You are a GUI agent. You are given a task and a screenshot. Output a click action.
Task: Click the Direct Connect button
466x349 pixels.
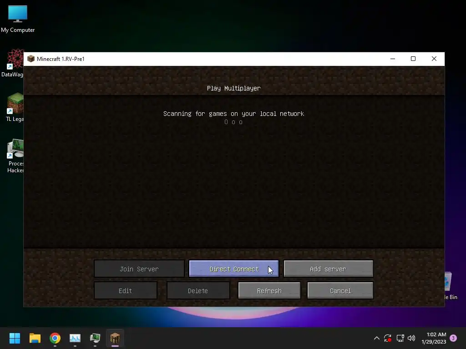(234, 269)
